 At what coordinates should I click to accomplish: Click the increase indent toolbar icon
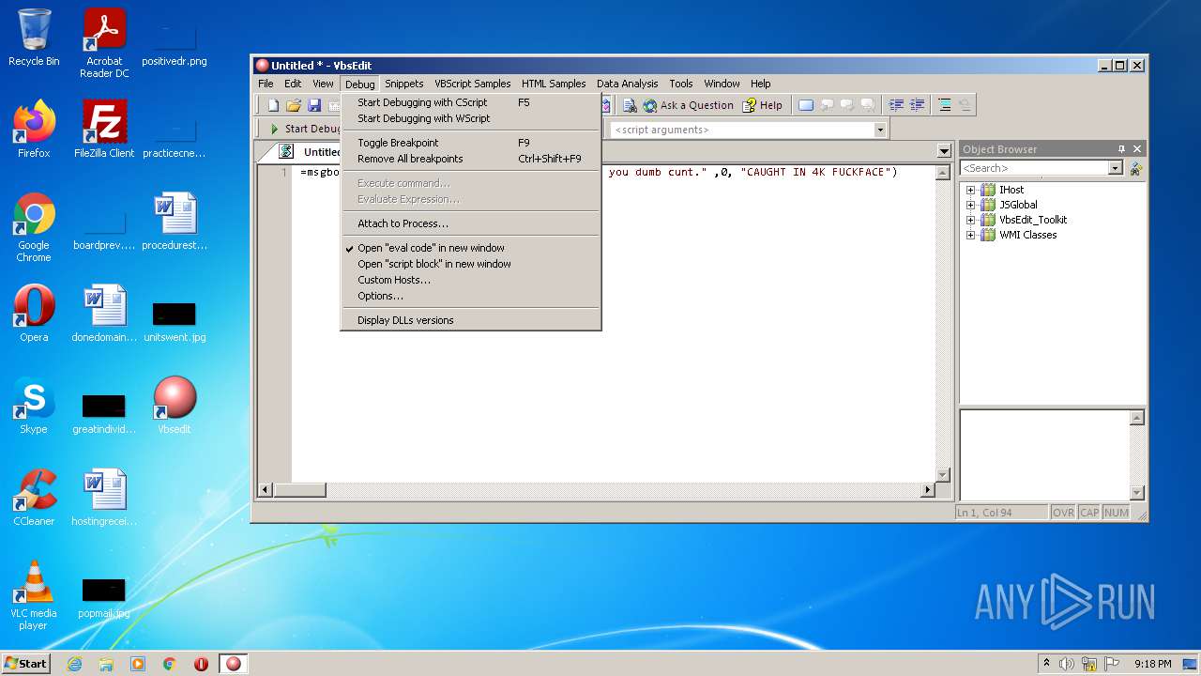tap(918, 105)
